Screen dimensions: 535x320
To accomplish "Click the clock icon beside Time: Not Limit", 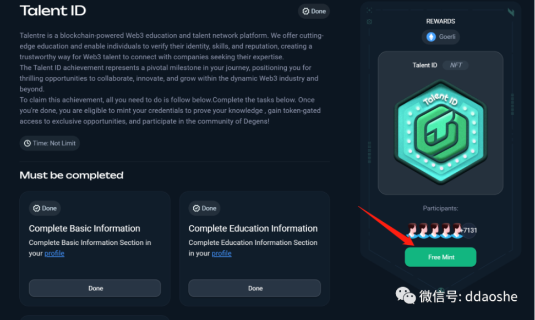I will click(x=27, y=143).
